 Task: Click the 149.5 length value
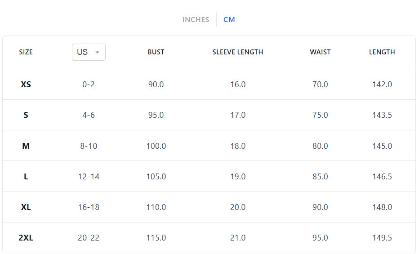click(382, 238)
